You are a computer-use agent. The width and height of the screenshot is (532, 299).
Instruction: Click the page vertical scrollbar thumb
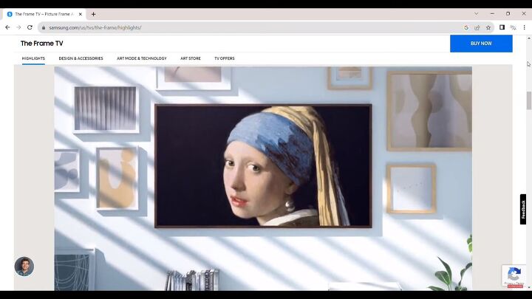click(x=528, y=100)
